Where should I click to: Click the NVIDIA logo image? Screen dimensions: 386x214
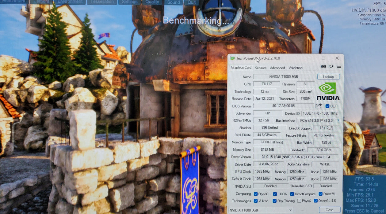328,91
